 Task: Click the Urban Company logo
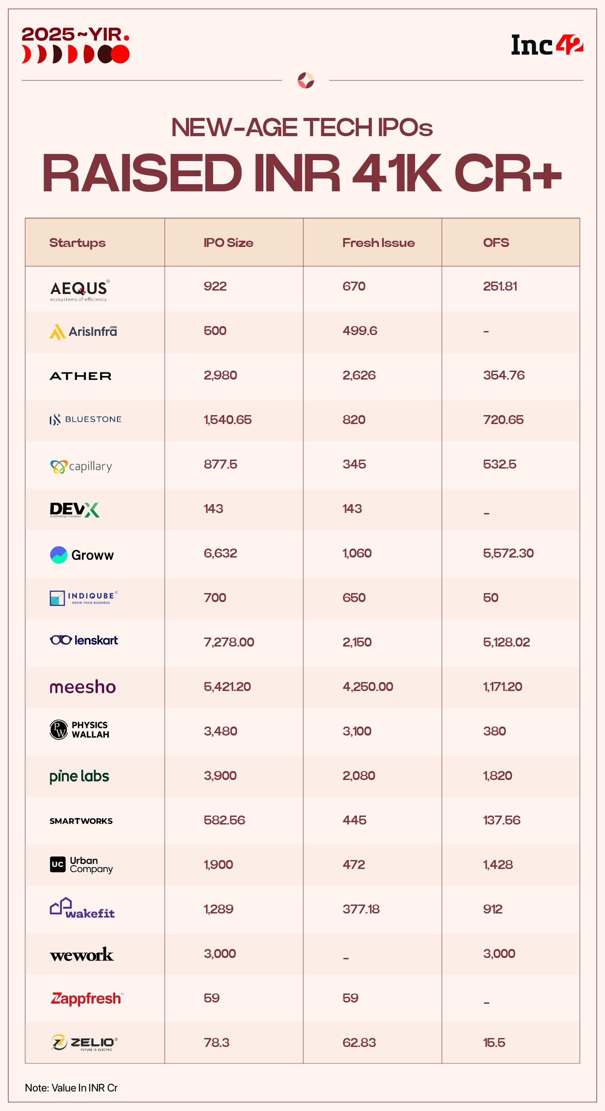click(81, 865)
